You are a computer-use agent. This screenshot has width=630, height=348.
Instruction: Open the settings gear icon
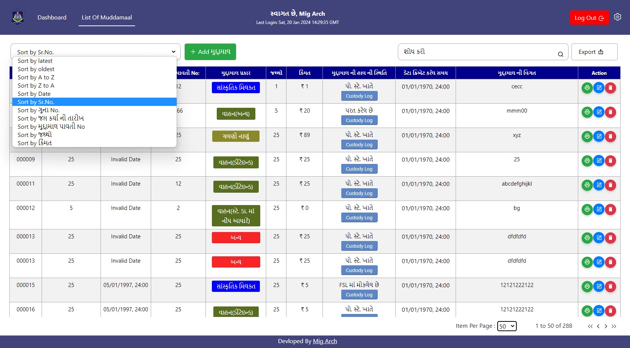click(x=618, y=17)
